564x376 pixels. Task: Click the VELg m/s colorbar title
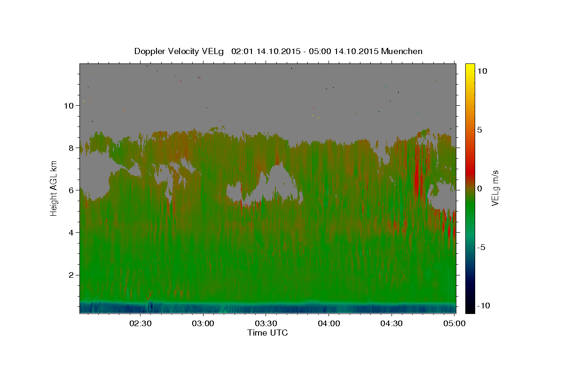(495, 188)
